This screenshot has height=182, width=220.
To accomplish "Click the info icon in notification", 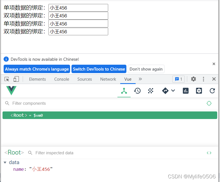I will [x=6, y=59].
